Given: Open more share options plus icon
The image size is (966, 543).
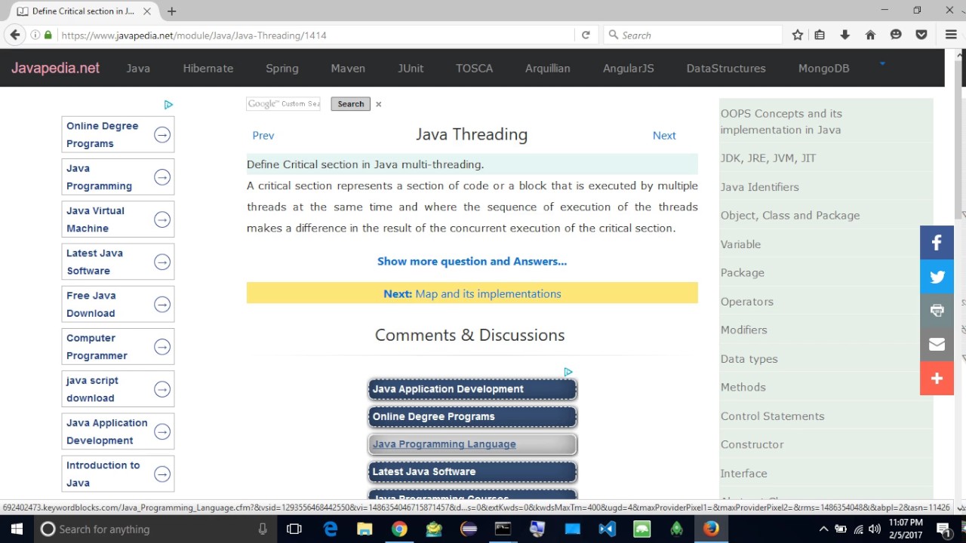Looking at the screenshot, I should 937,378.
